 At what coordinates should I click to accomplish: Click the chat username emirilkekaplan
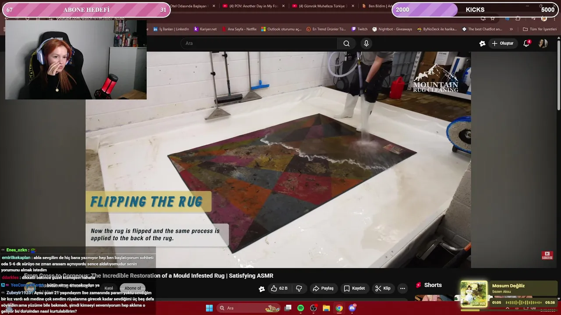coord(16,258)
